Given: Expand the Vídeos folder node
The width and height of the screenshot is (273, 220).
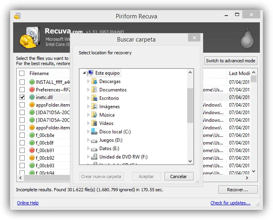Looking at the screenshot, I should [x=88, y=123].
